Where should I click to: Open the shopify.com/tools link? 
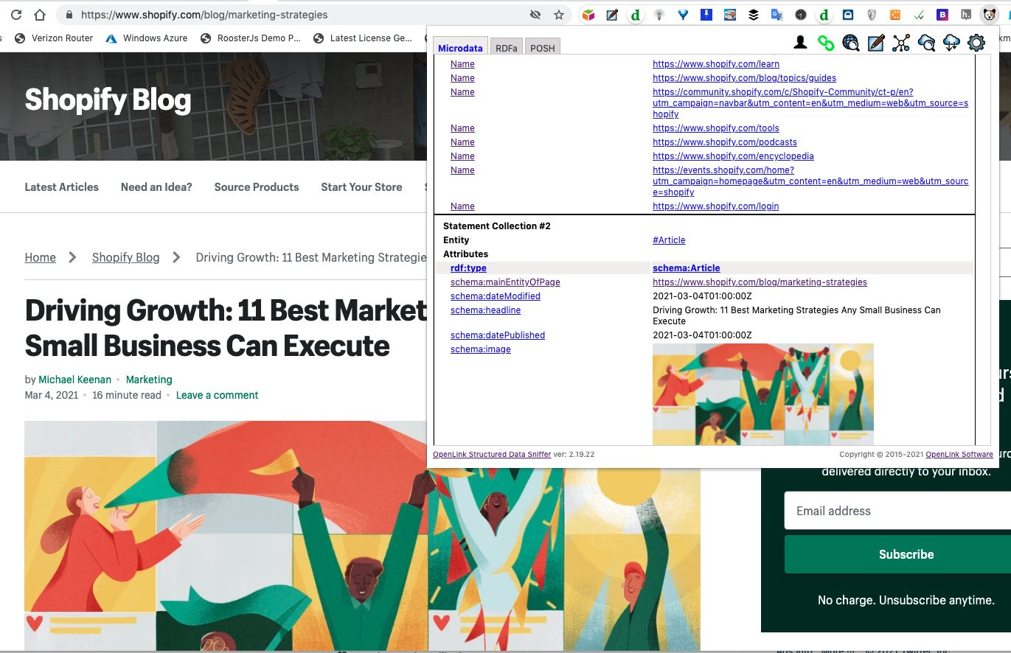tap(716, 128)
